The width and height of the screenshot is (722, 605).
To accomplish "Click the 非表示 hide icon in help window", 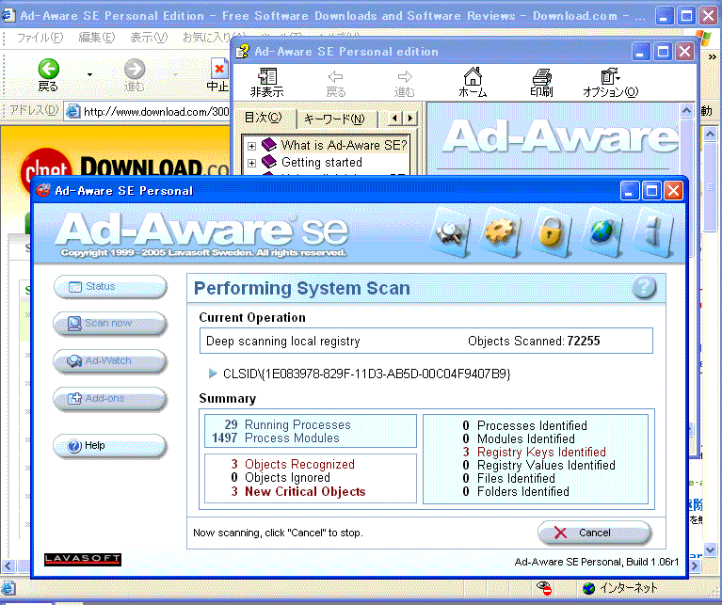I will pyautogui.click(x=267, y=83).
